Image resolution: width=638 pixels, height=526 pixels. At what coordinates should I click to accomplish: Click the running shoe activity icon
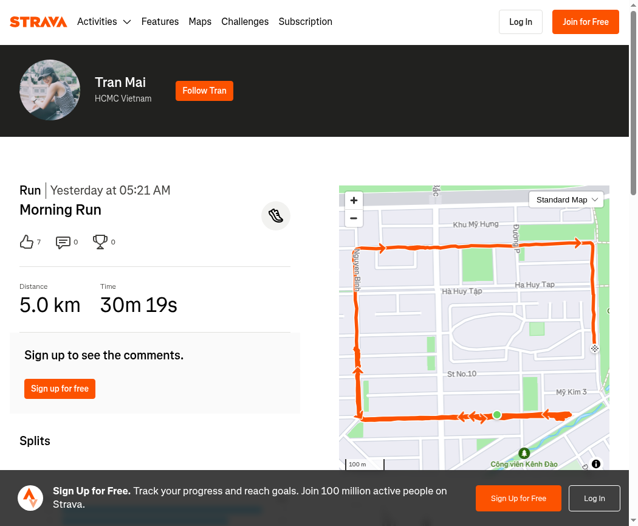click(x=276, y=216)
